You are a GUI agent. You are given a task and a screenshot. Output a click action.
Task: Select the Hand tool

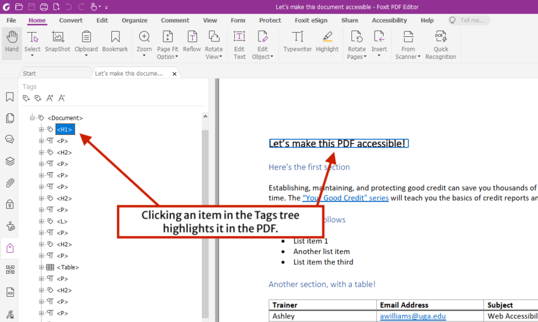coord(12,42)
